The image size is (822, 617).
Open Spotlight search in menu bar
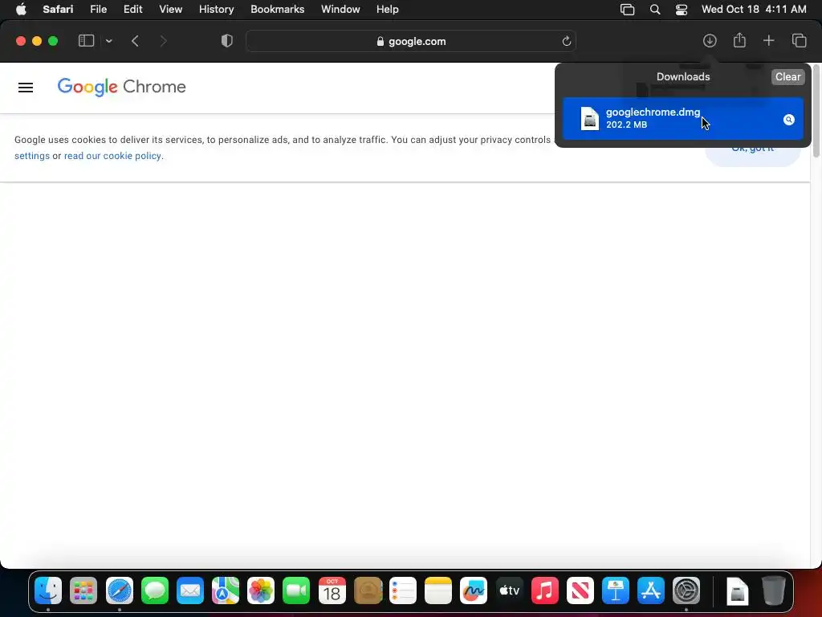[655, 10]
